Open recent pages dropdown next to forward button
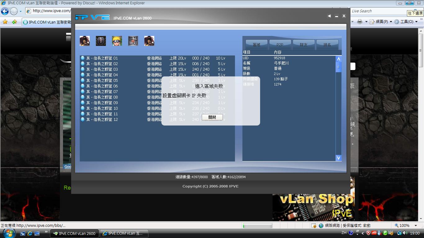 pos(21,11)
